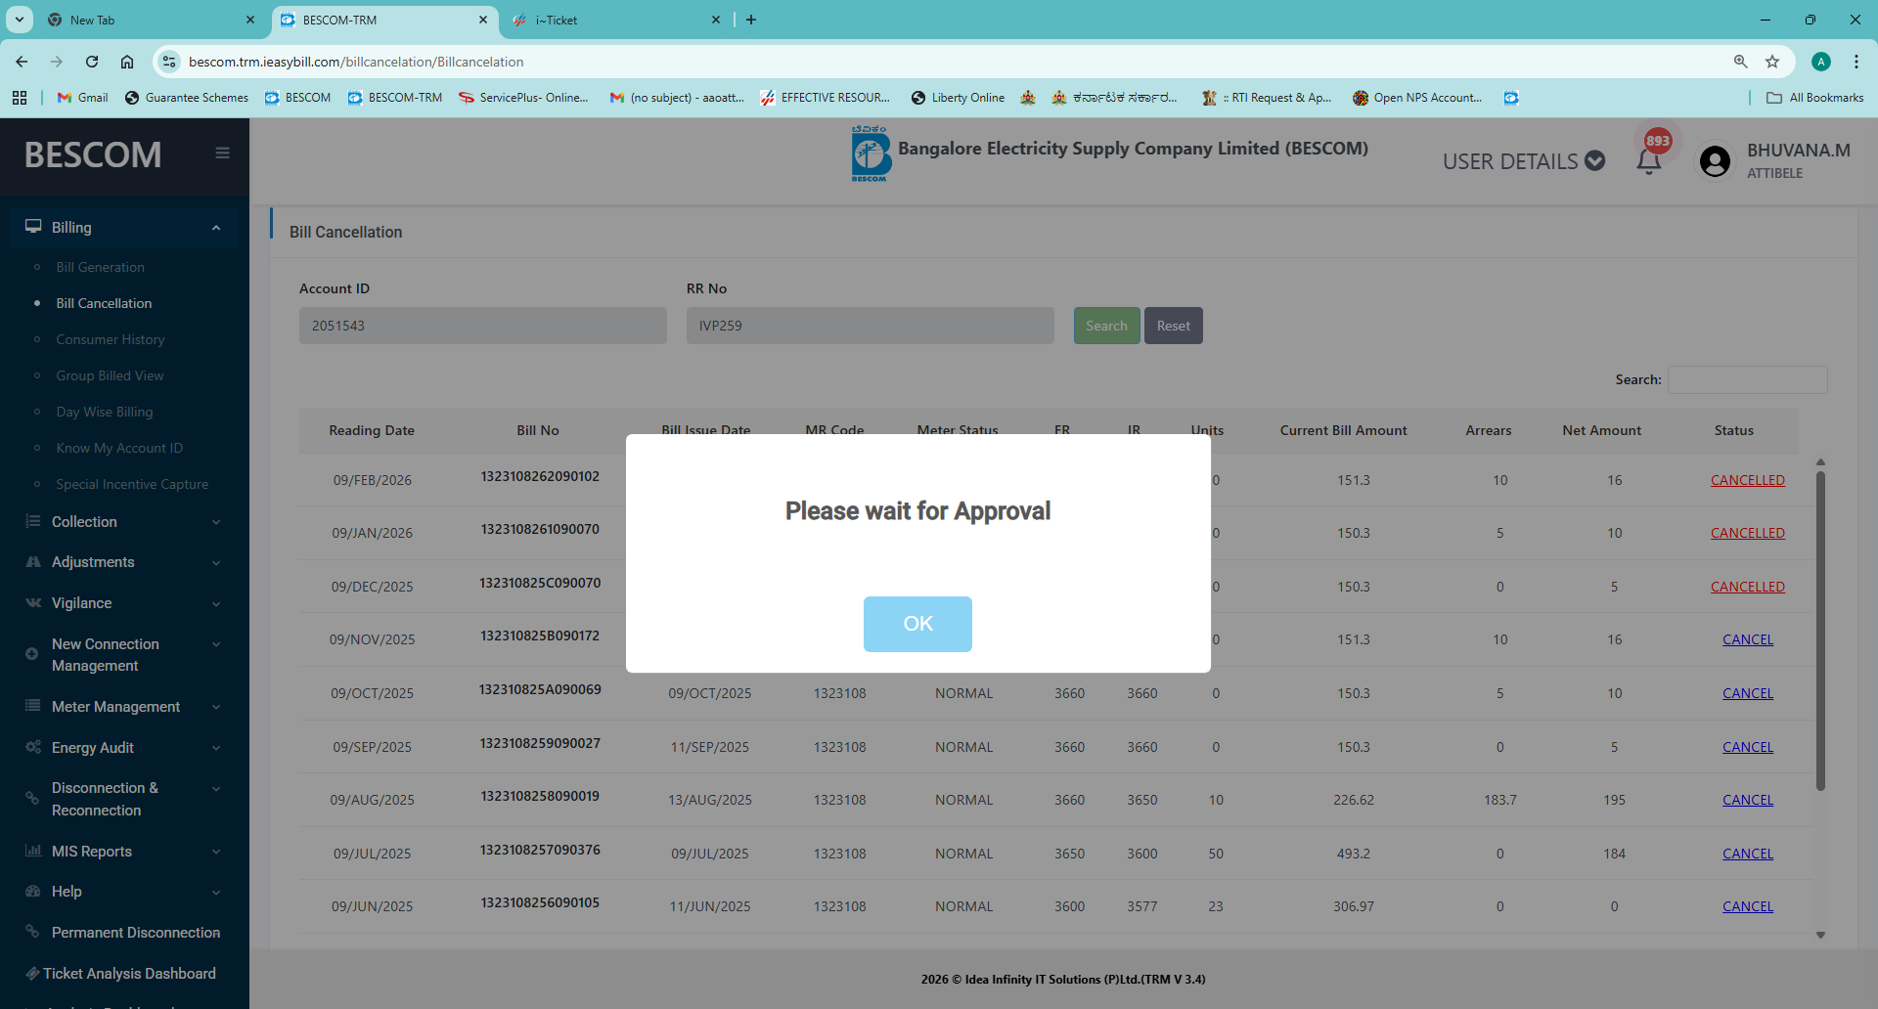Image resolution: width=1878 pixels, height=1009 pixels.
Task: Reload the current page
Action: coord(92,62)
